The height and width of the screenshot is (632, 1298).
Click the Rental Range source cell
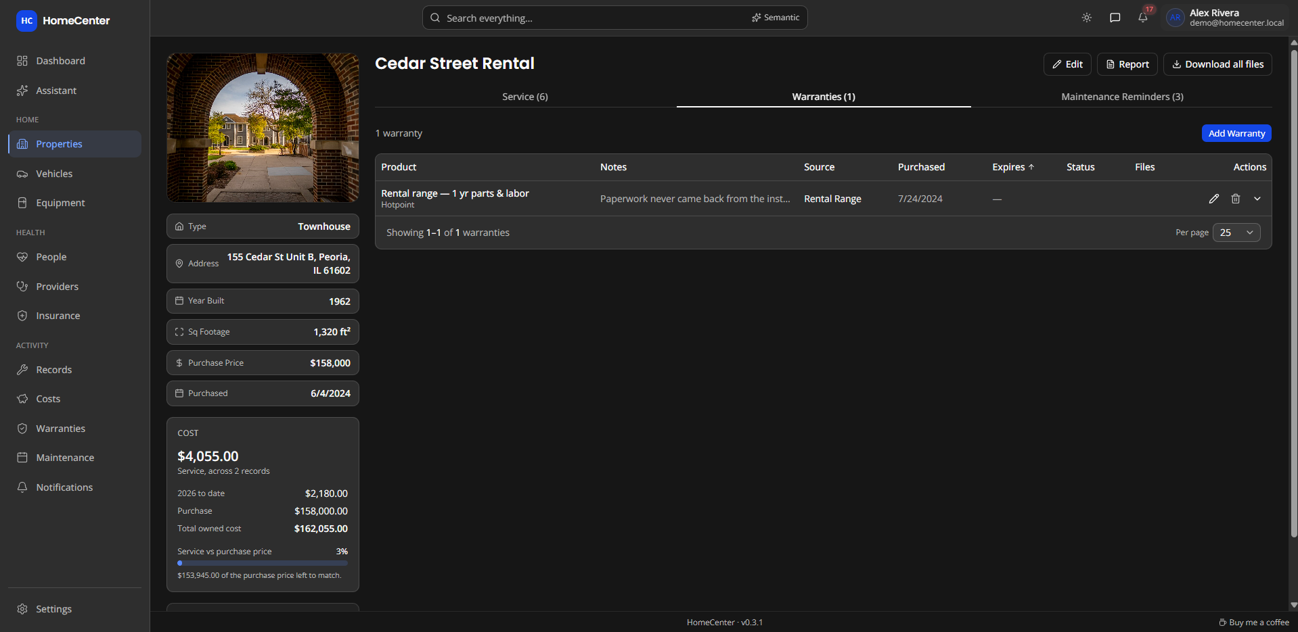point(832,199)
